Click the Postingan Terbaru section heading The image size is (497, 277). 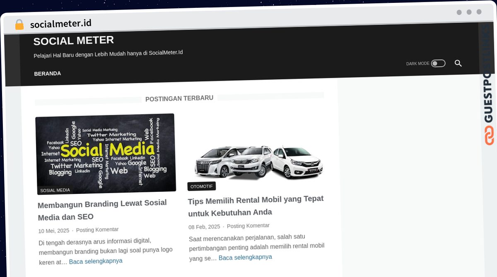click(179, 98)
